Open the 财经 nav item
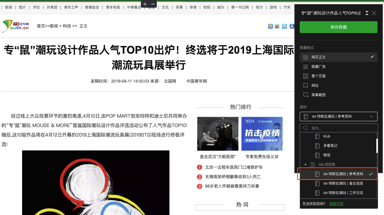 pos(207,7)
